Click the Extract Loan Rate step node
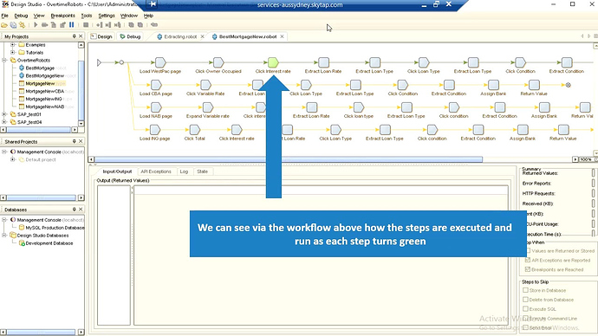598x336 pixels. coord(323,62)
